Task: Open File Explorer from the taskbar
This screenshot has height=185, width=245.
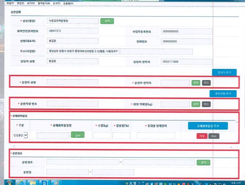Action: (x=33, y=183)
